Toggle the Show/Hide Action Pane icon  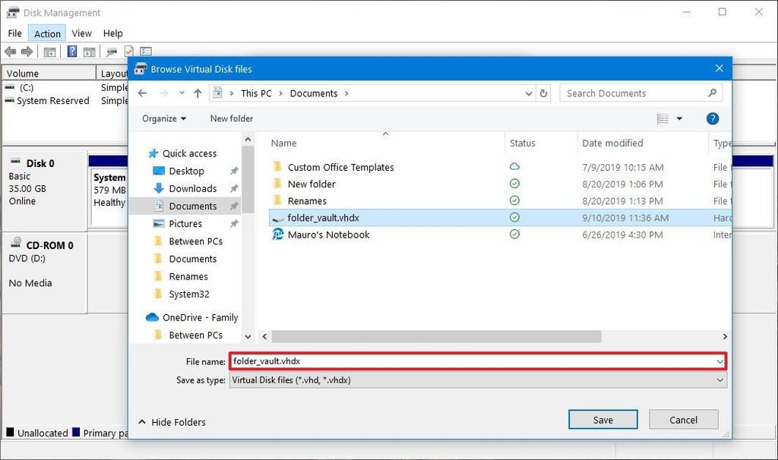click(89, 51)
